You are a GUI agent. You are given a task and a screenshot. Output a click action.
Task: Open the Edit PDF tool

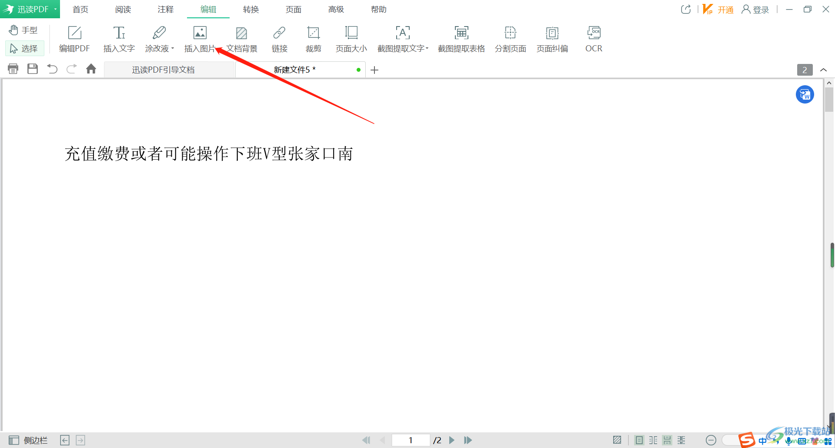[74, 39]
